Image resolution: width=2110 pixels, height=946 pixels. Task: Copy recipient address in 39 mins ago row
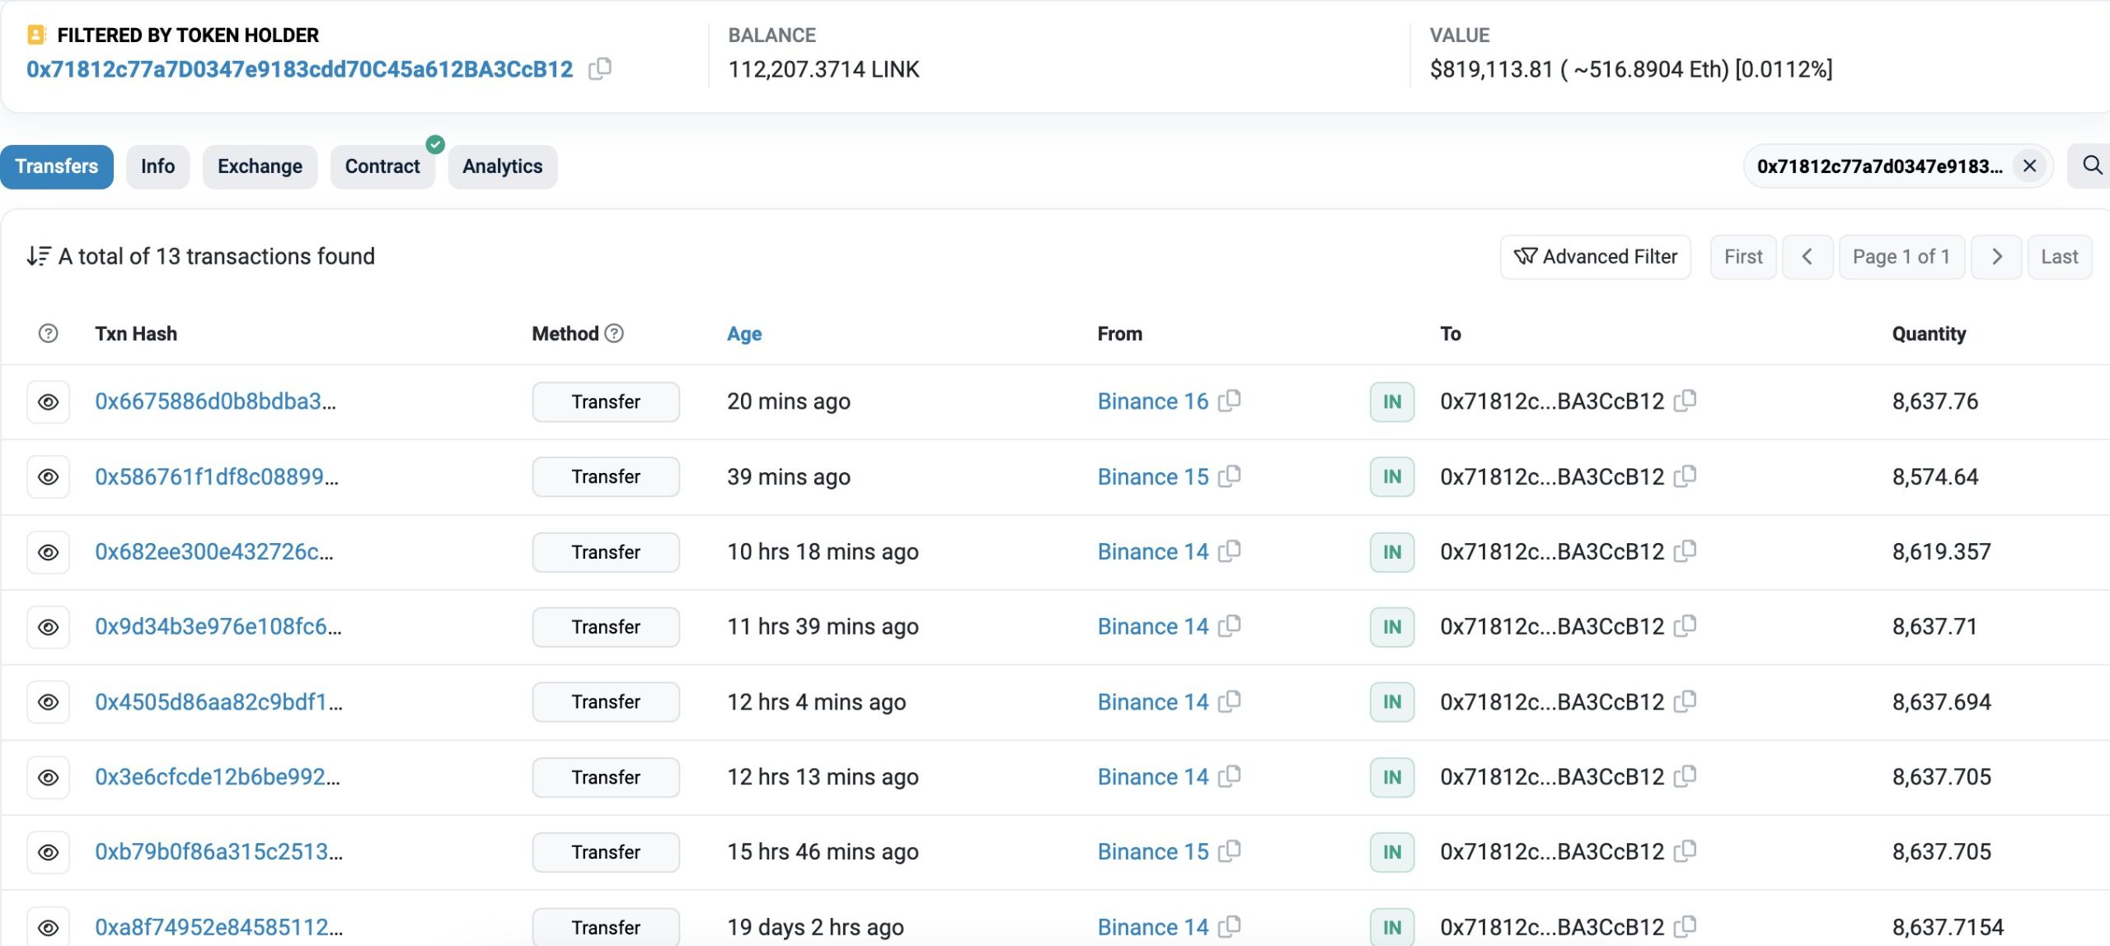coord(1686,476)
